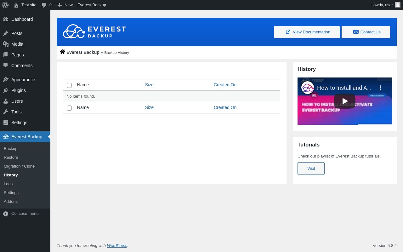Click the Posts pushpin icon
Image resolution: width=403 pixels, height=252 pixels.
pos(6,33)
